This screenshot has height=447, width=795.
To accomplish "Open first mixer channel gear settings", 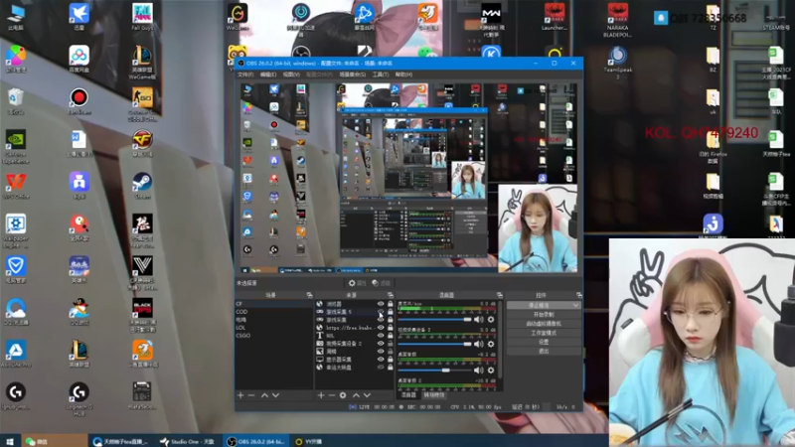I will pos(491,319).
